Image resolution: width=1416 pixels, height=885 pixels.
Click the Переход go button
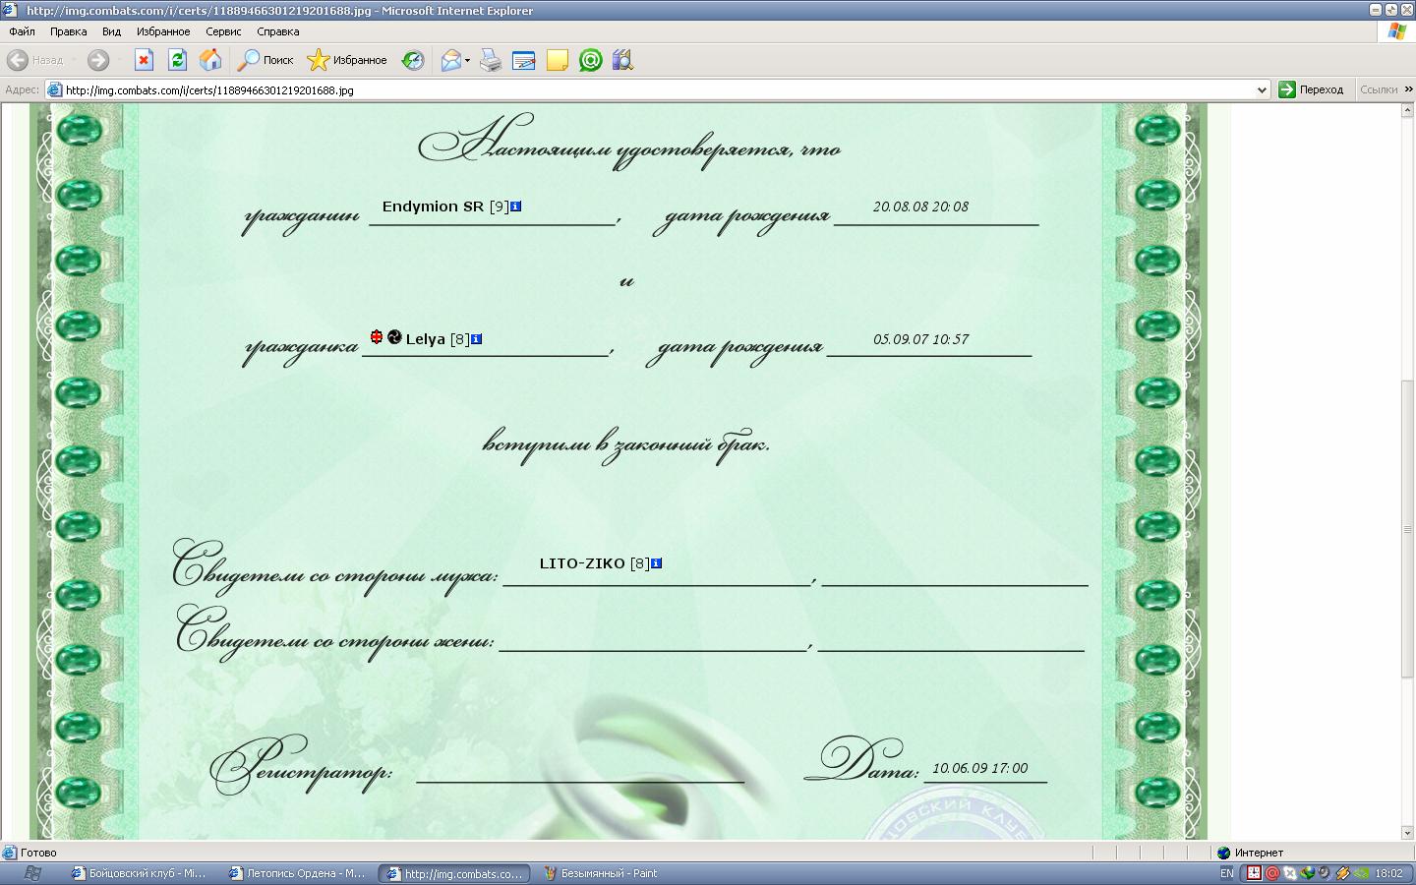(1312, 89)
